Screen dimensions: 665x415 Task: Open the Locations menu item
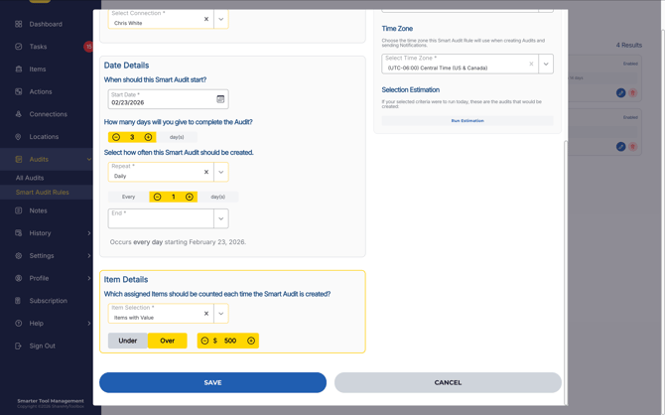[x=44, y=137]
